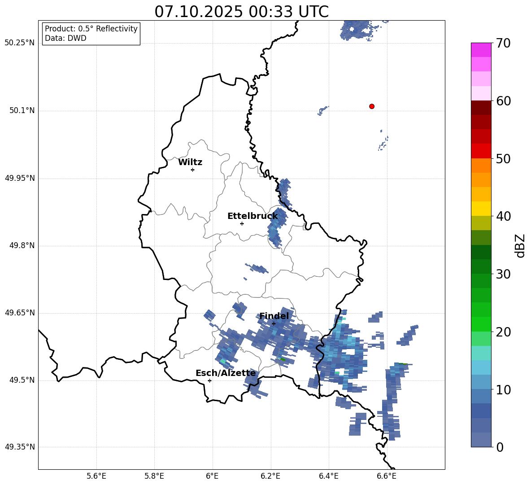Click the 10 value on colorbar

pyautogui.click(x=503, y=389)
